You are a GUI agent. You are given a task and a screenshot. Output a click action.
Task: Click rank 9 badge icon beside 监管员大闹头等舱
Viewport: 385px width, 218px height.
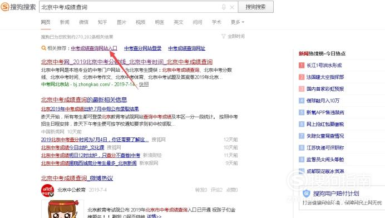pos(302,160)
